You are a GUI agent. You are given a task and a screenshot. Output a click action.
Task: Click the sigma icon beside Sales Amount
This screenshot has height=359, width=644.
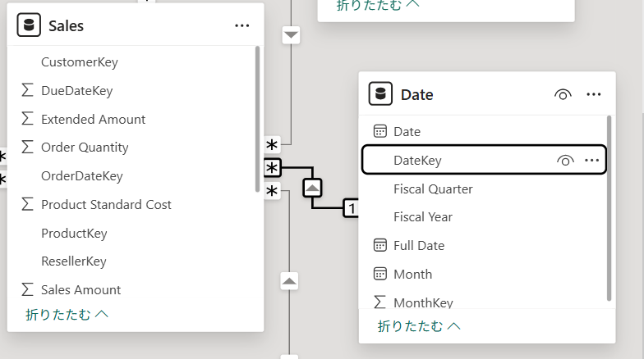click(x=28, y=289)
